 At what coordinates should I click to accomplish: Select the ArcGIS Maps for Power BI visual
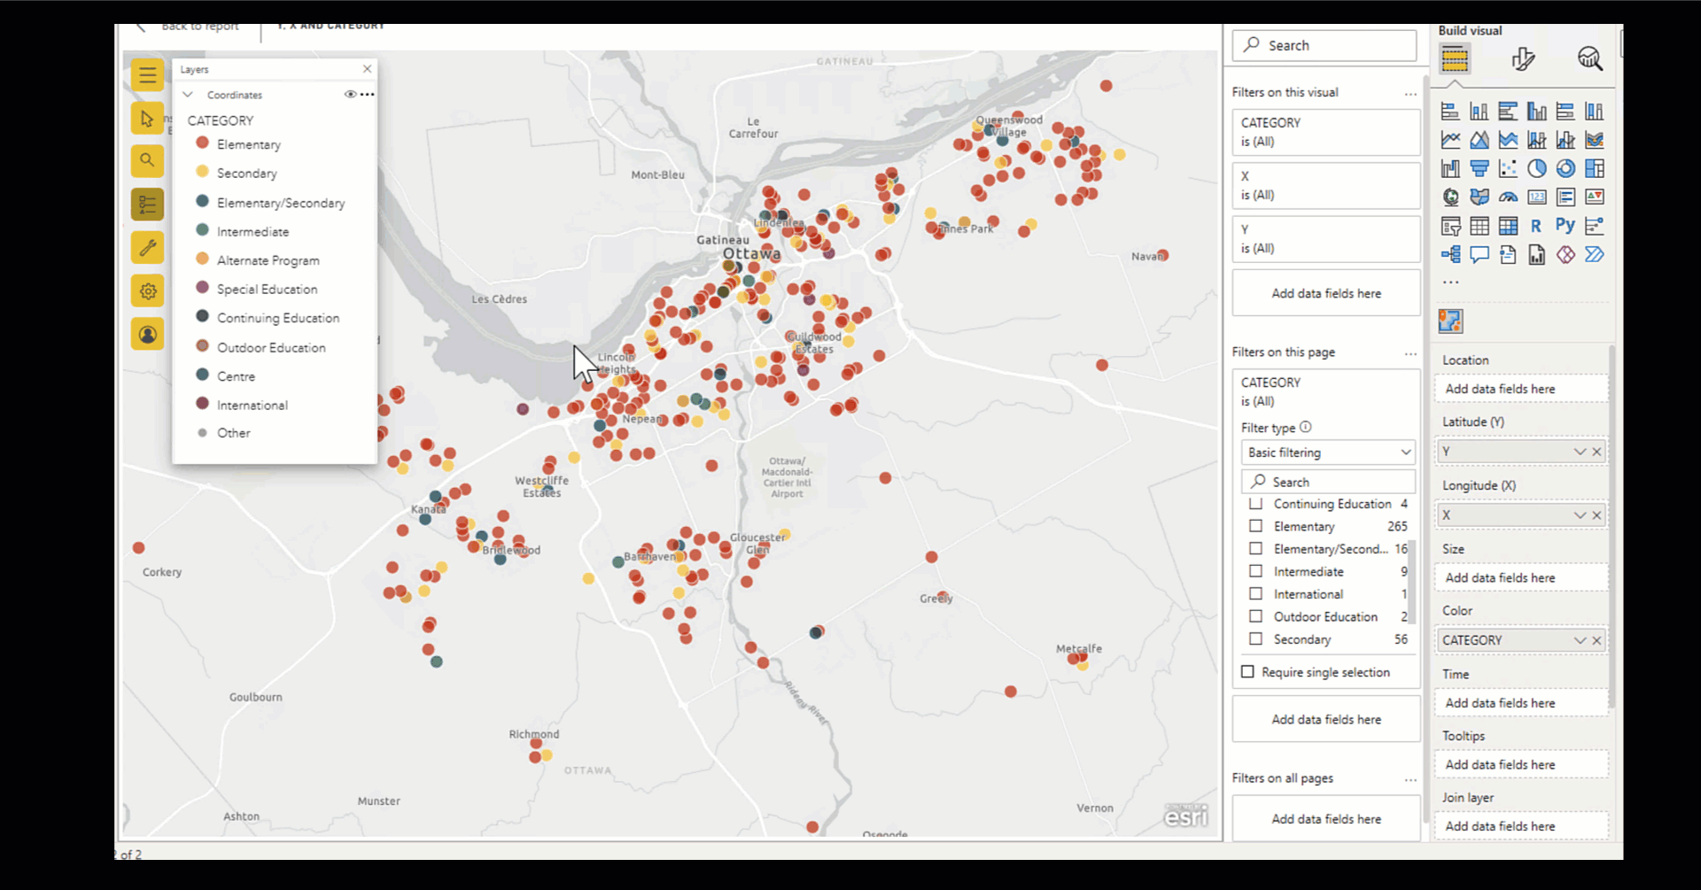[1450, 321]
